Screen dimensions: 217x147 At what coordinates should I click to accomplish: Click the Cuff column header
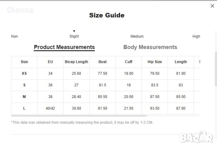129,62
